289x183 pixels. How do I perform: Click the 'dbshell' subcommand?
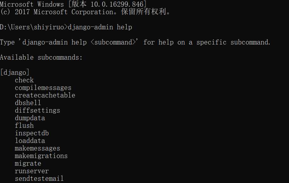point(28,103)
